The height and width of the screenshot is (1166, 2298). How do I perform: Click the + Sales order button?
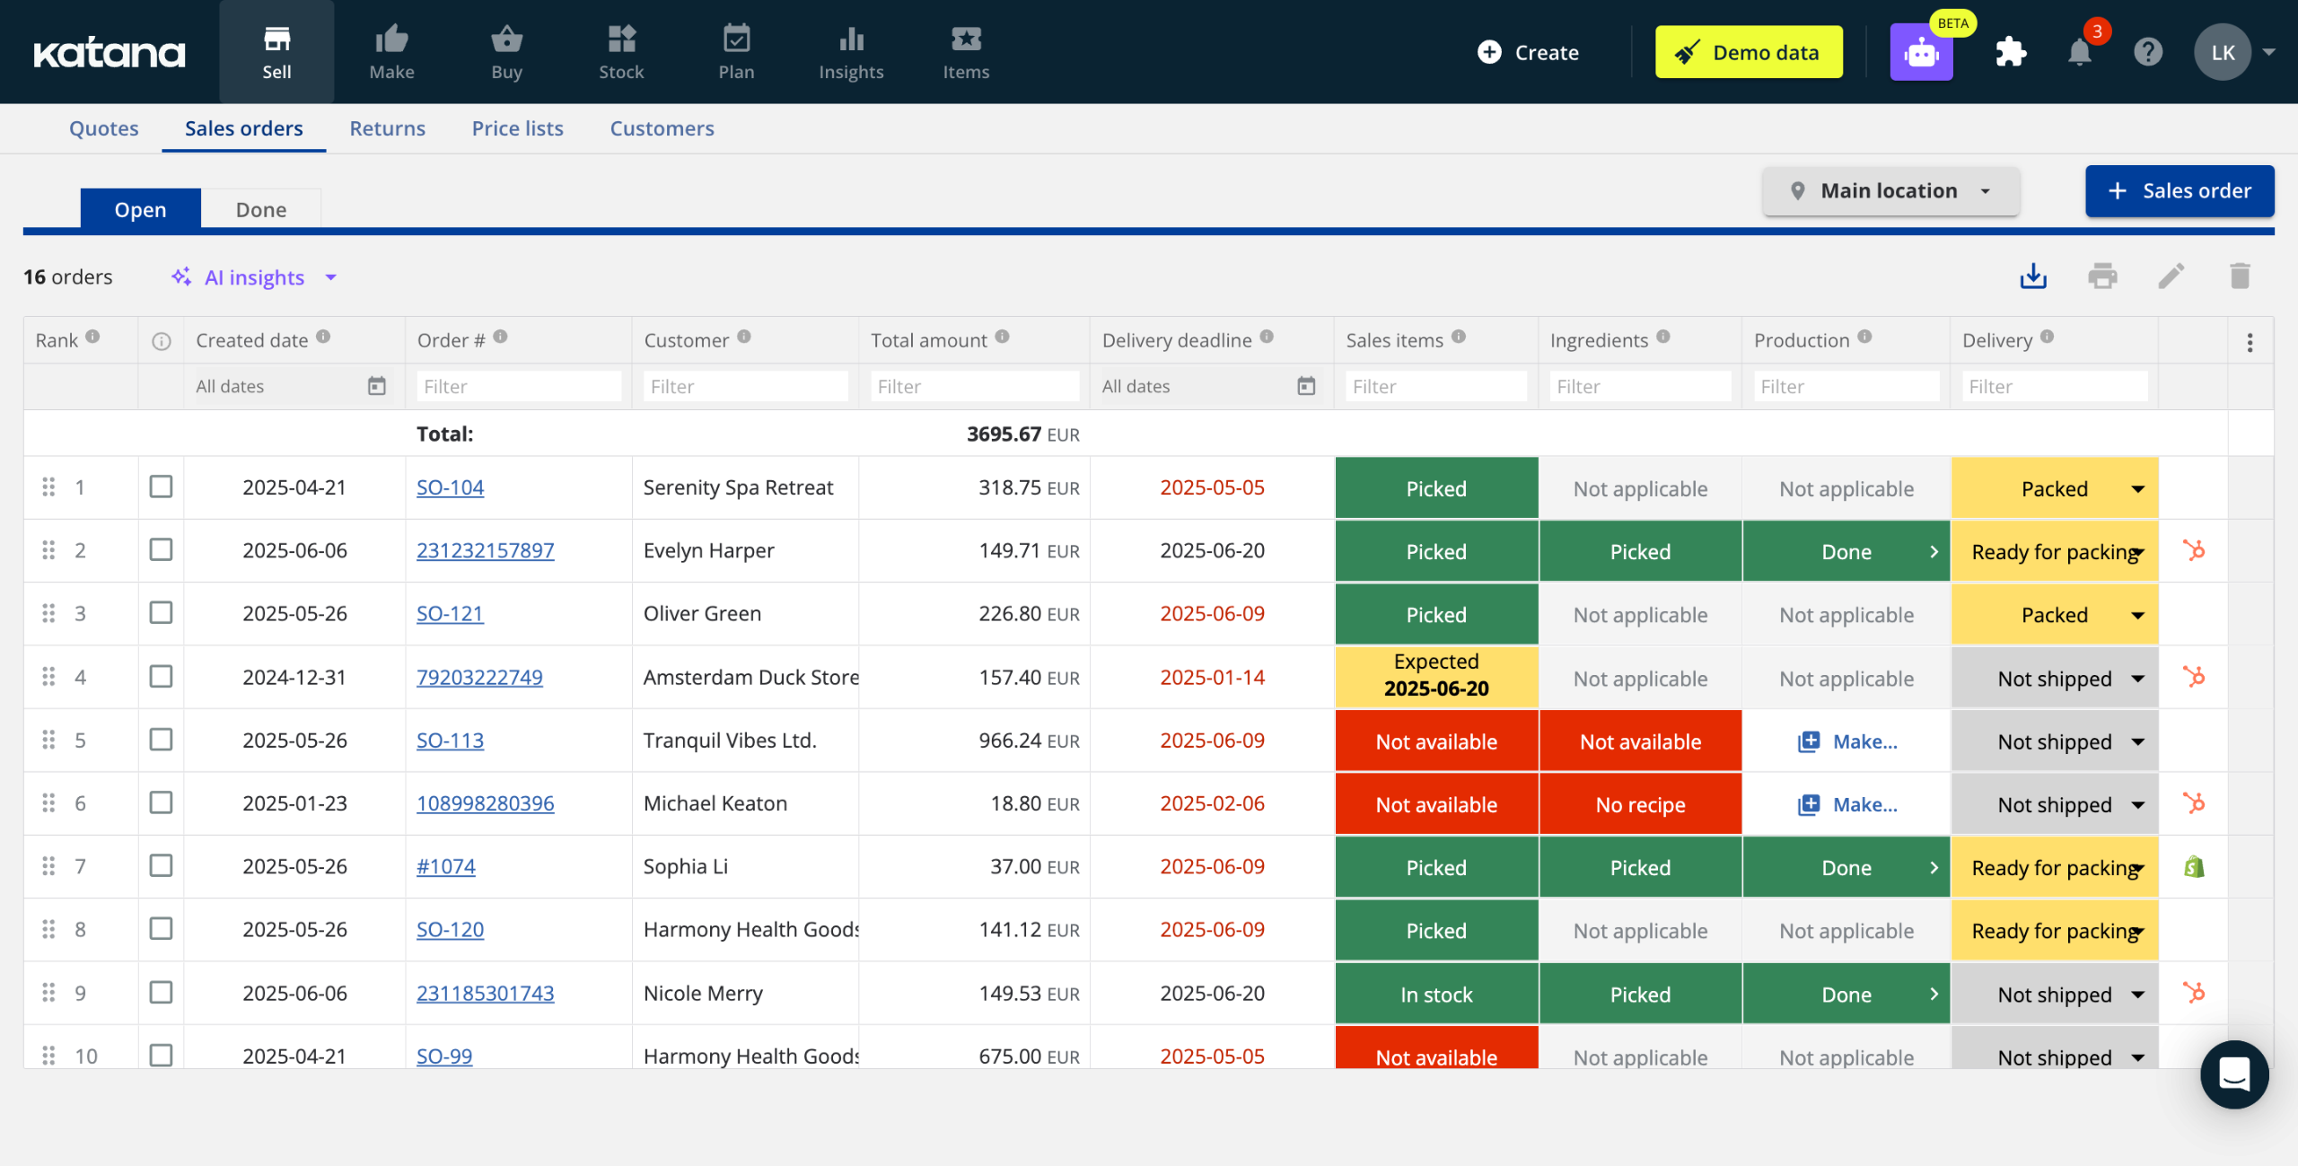click(2179, 190)
